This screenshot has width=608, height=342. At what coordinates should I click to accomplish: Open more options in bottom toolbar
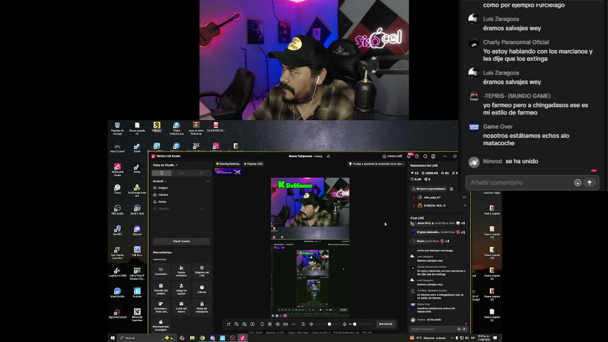tap(293, 324)
